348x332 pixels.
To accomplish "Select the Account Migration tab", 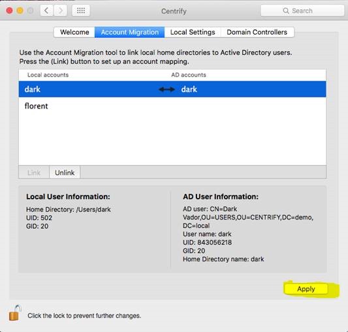I will click(x=130, y=32).
